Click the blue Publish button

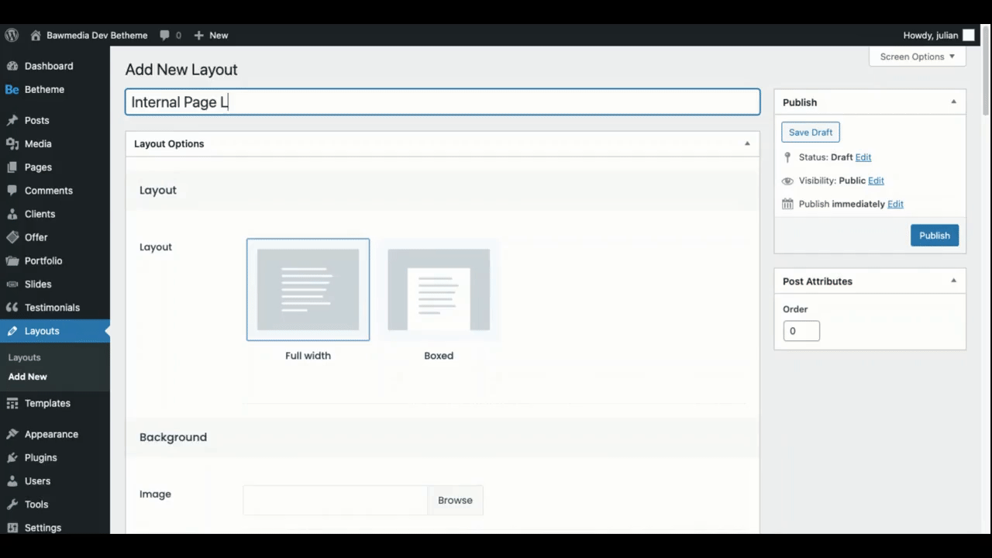point(935,236)
